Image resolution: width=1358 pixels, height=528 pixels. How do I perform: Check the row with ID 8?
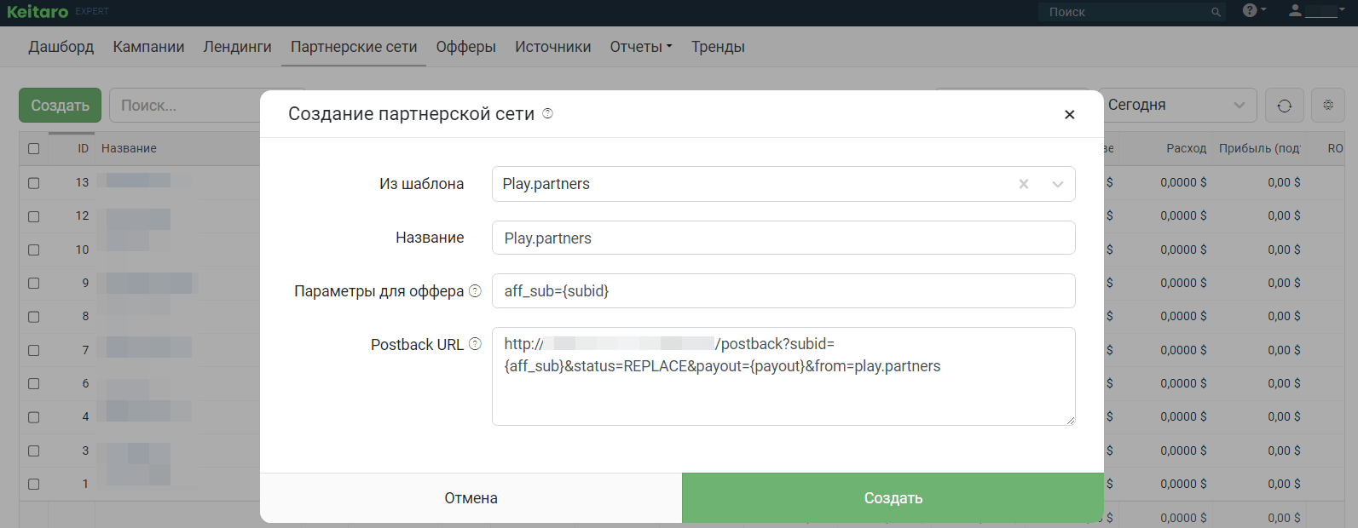(x=34, y=317)
